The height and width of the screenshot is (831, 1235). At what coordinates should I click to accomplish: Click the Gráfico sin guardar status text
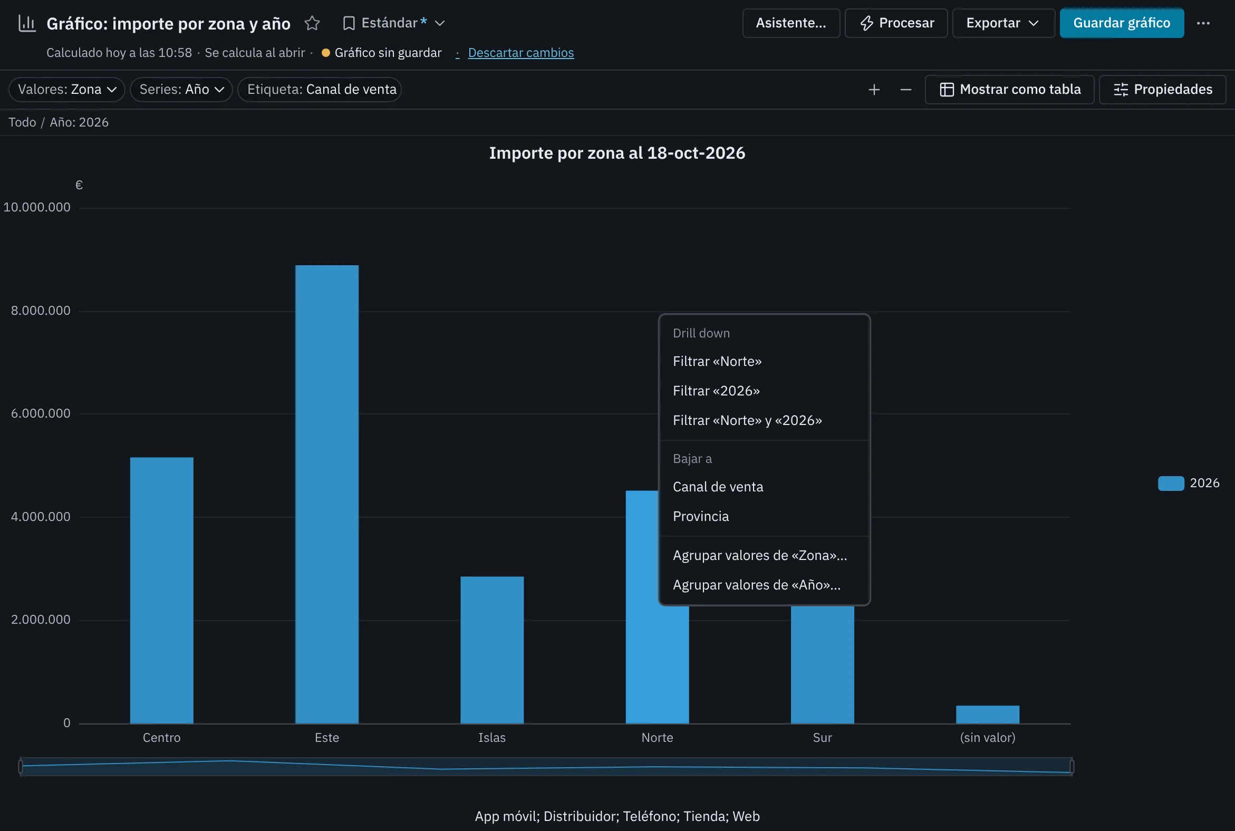coord(388,53)
